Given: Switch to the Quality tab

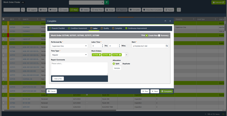Looking at the screenshot, I should point(105,28).
